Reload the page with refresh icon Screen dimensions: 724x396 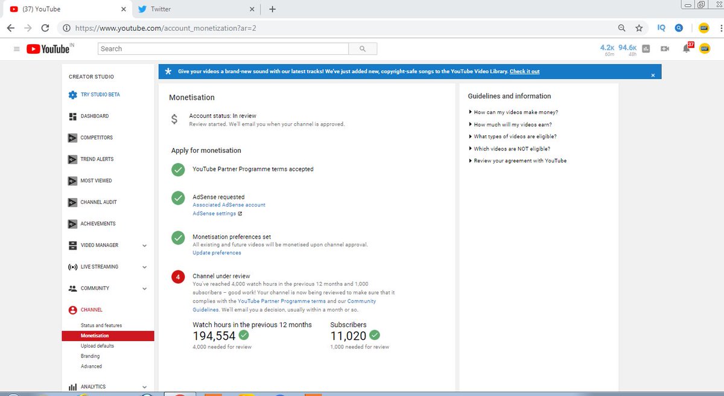[x=45, y=28]
